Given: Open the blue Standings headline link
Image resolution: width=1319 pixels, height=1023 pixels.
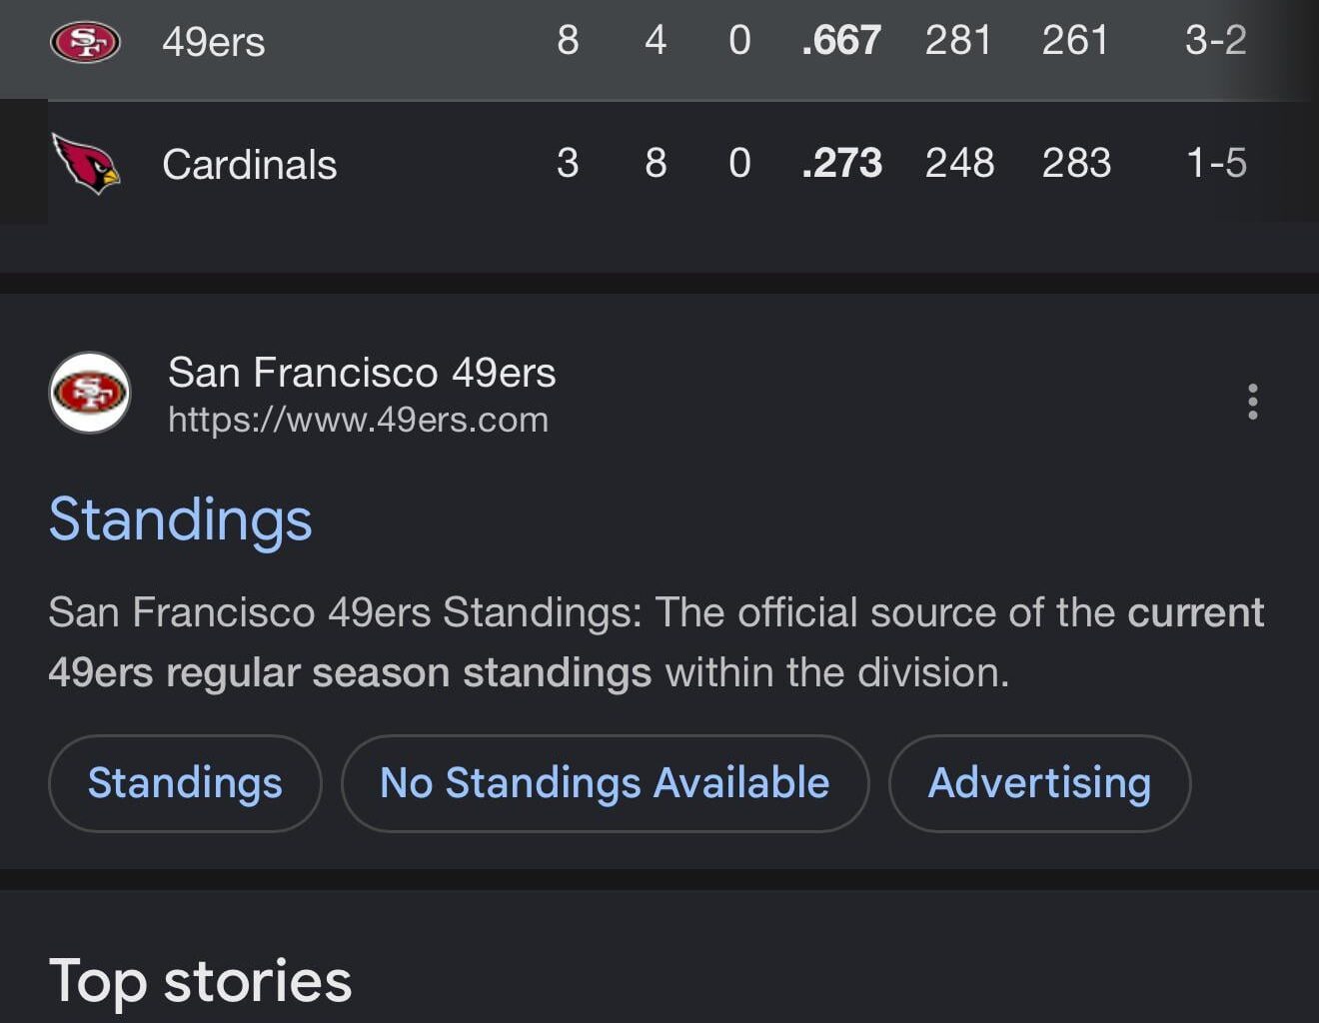Looking at the screenshot, I should tap(180, 519).
